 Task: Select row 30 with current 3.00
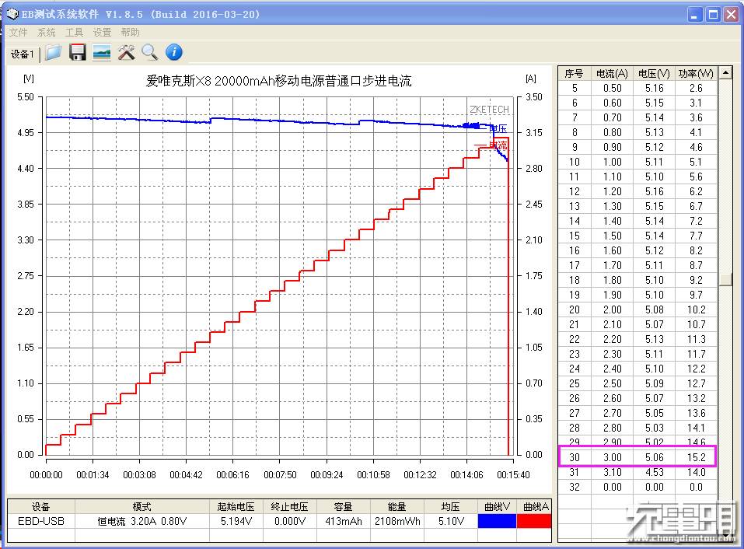637,457
